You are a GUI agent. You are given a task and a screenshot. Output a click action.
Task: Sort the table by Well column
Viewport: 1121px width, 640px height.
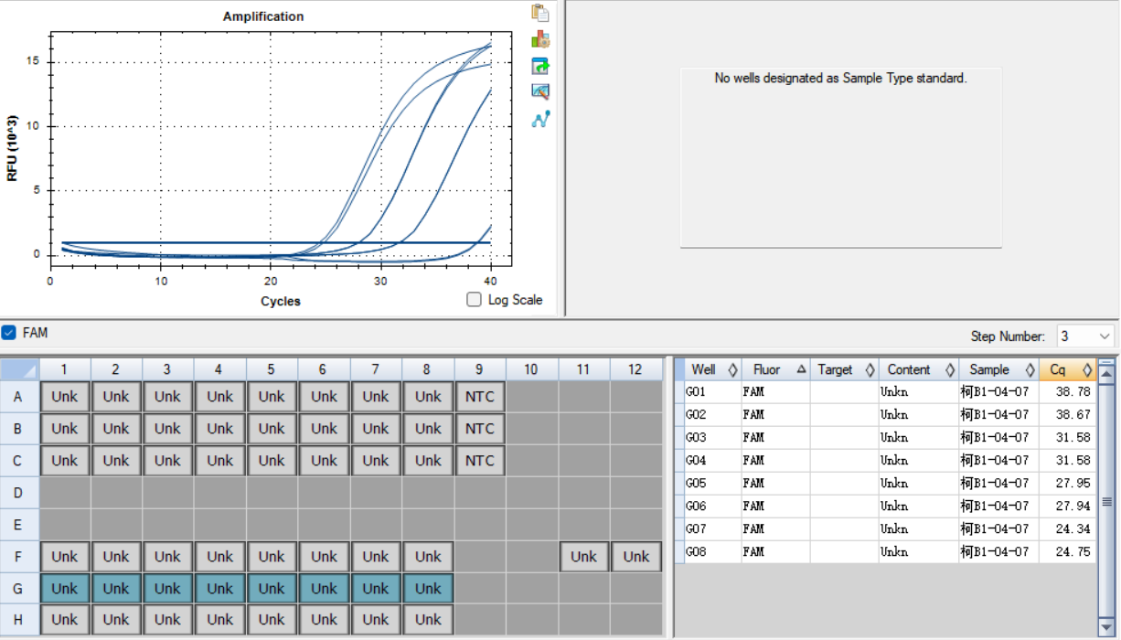click(x=713, y=369)
